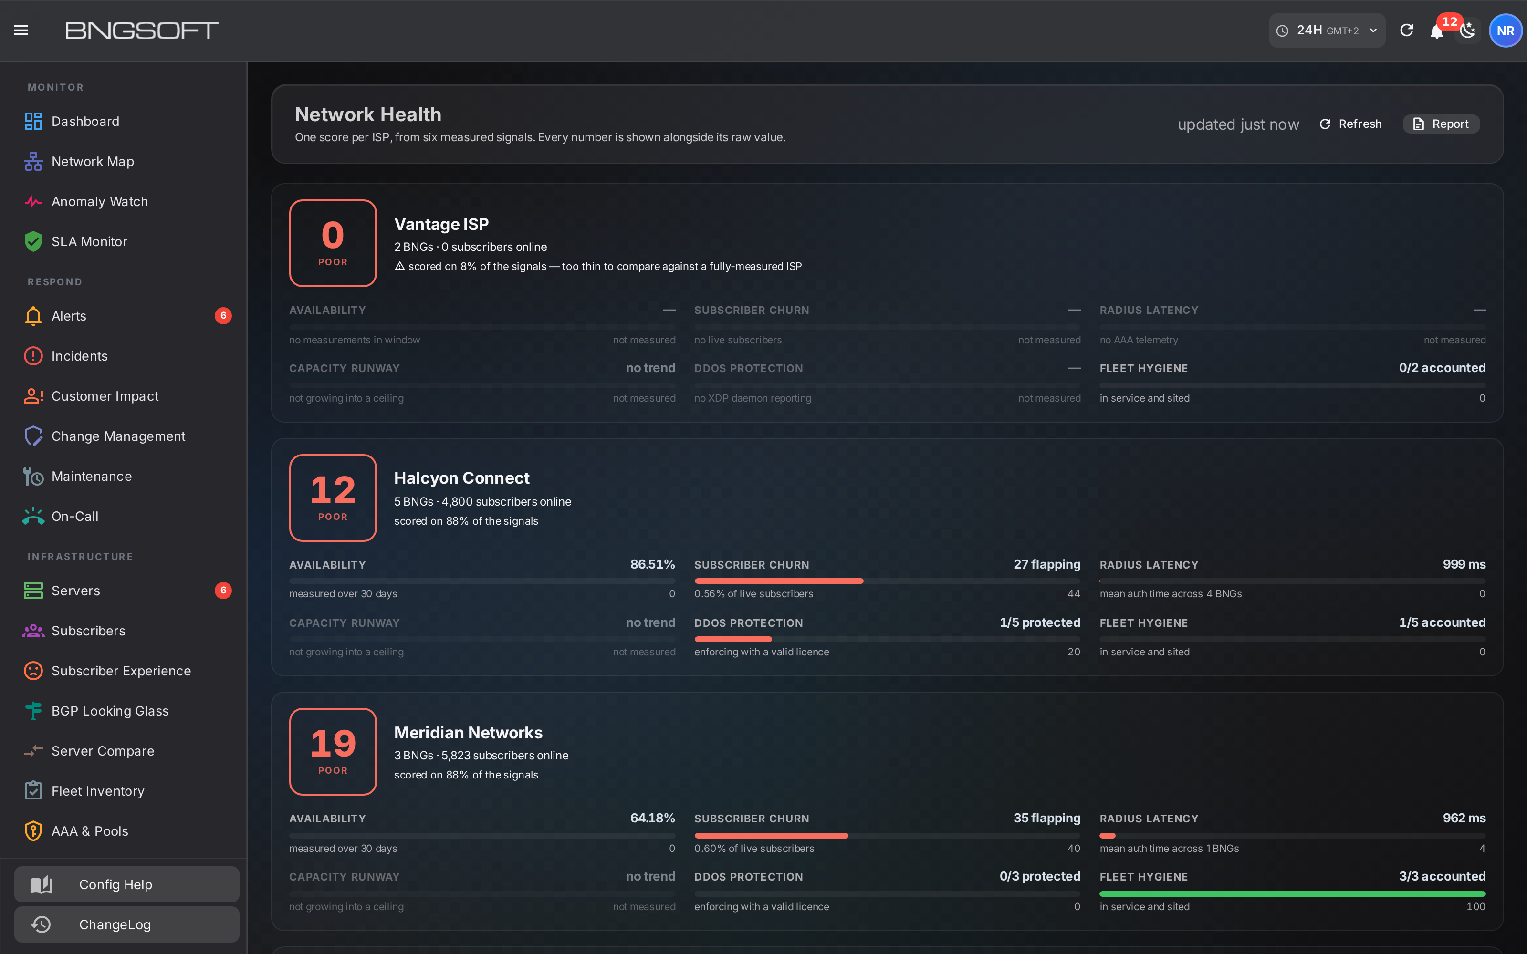Viewport: 1527px width, 954px height.
Task: Click Halcyon Connect subscriber churn bar
Action: click(887, 581)
